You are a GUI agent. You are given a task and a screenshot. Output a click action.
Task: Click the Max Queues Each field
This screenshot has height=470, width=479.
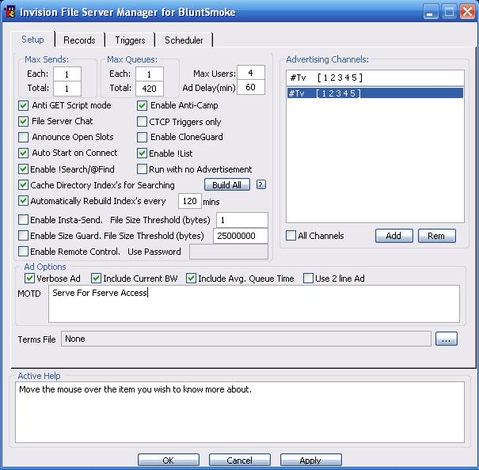[150, 74]
